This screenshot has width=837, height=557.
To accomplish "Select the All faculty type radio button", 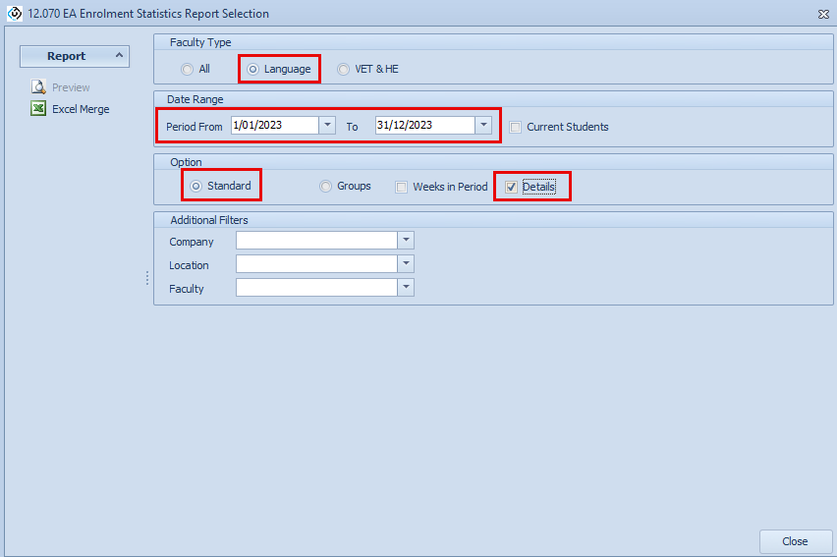I will point(188,69).
